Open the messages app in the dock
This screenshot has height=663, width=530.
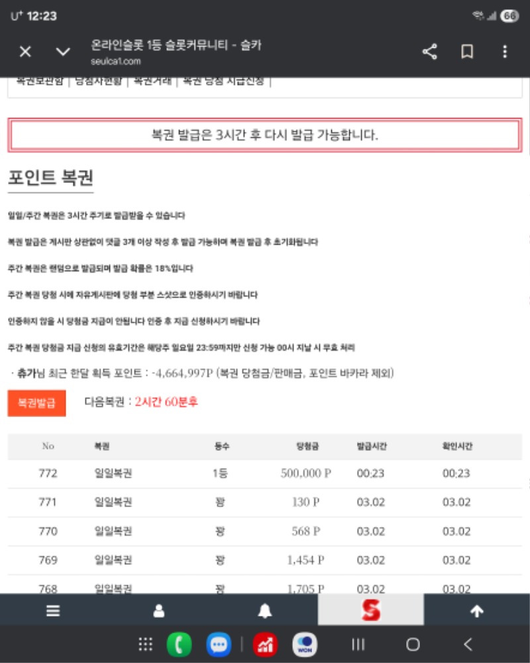pos(219,644)
